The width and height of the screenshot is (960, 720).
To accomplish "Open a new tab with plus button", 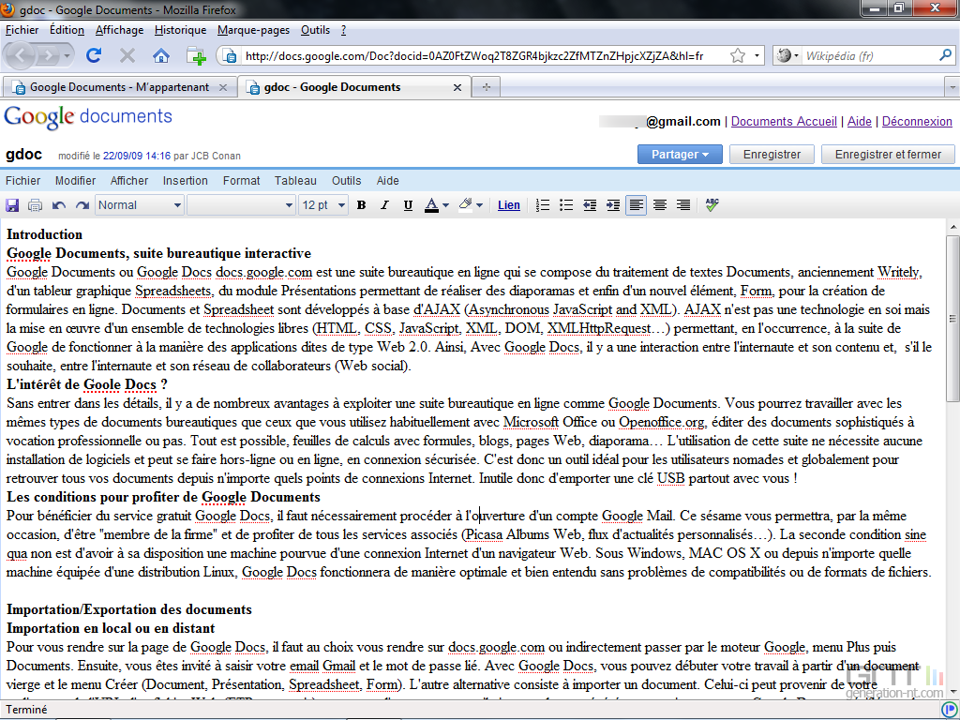I will pyautogui.click(x=487, y=87).
